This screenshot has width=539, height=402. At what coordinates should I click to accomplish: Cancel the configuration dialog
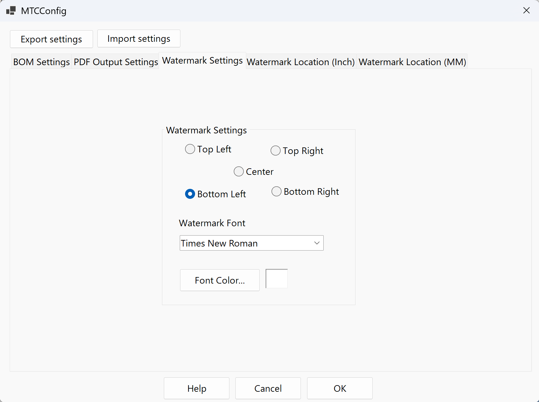[x=268, y=388]
